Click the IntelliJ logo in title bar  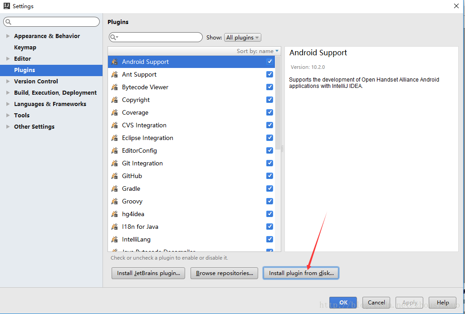pos(6,6)
